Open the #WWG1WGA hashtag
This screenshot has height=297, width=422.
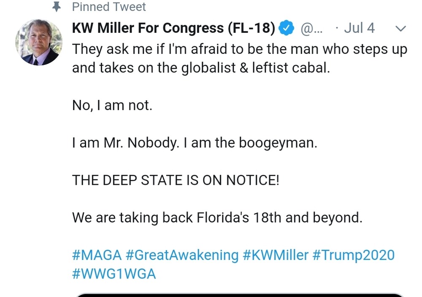click(114, 274)
